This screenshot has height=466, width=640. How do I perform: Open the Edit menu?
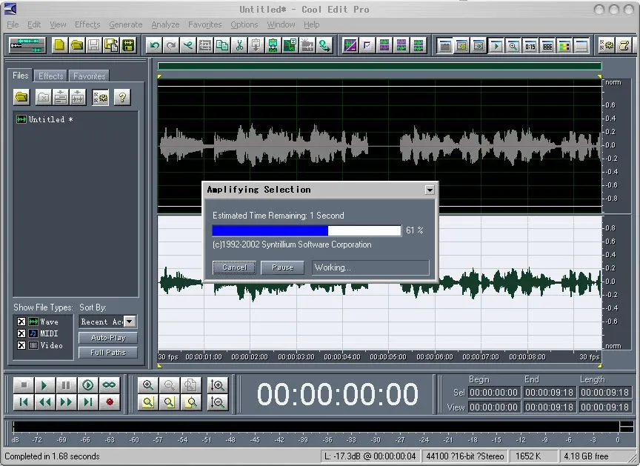[x=34, y=24]
